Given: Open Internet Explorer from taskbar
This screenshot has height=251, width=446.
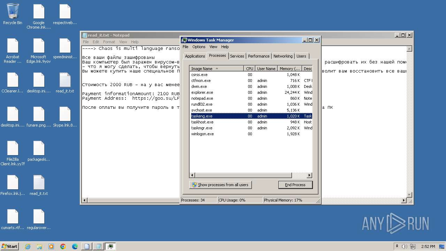Looking at the screenshot, I should pyautogui.click(x=28, y=246).
